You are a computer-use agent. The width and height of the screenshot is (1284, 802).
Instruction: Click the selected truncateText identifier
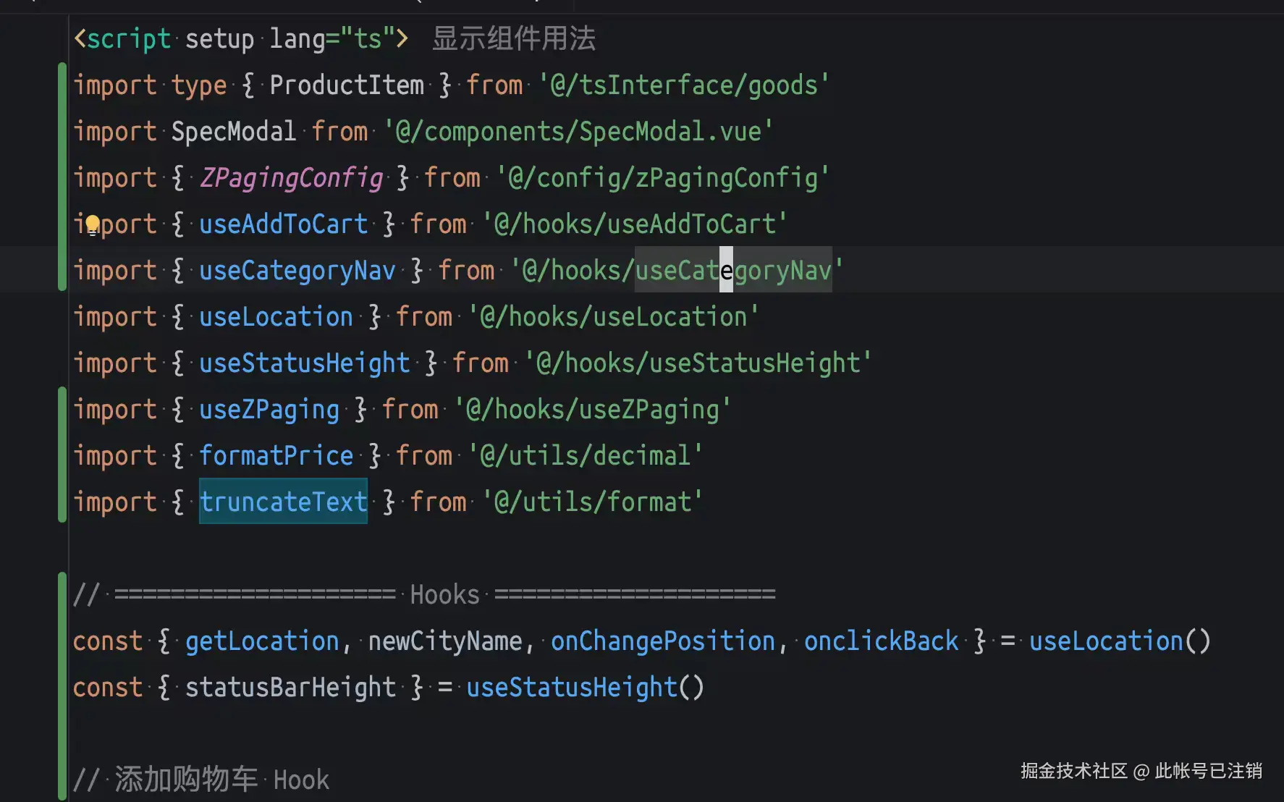283,502
